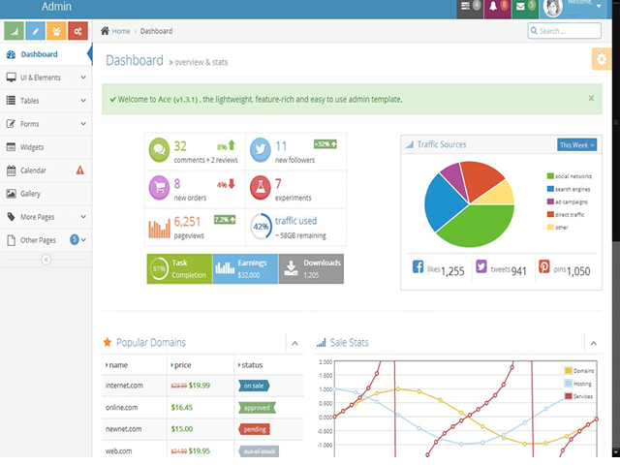620x465 pixels.
Task: Open the tasks list icon in navbar
Action: pos(470,8)
